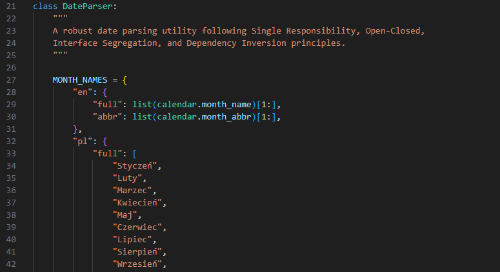Click the opening brace after MONTH_NAMES =
This screenshot has height=272, width=500.
tap(125, 80)
